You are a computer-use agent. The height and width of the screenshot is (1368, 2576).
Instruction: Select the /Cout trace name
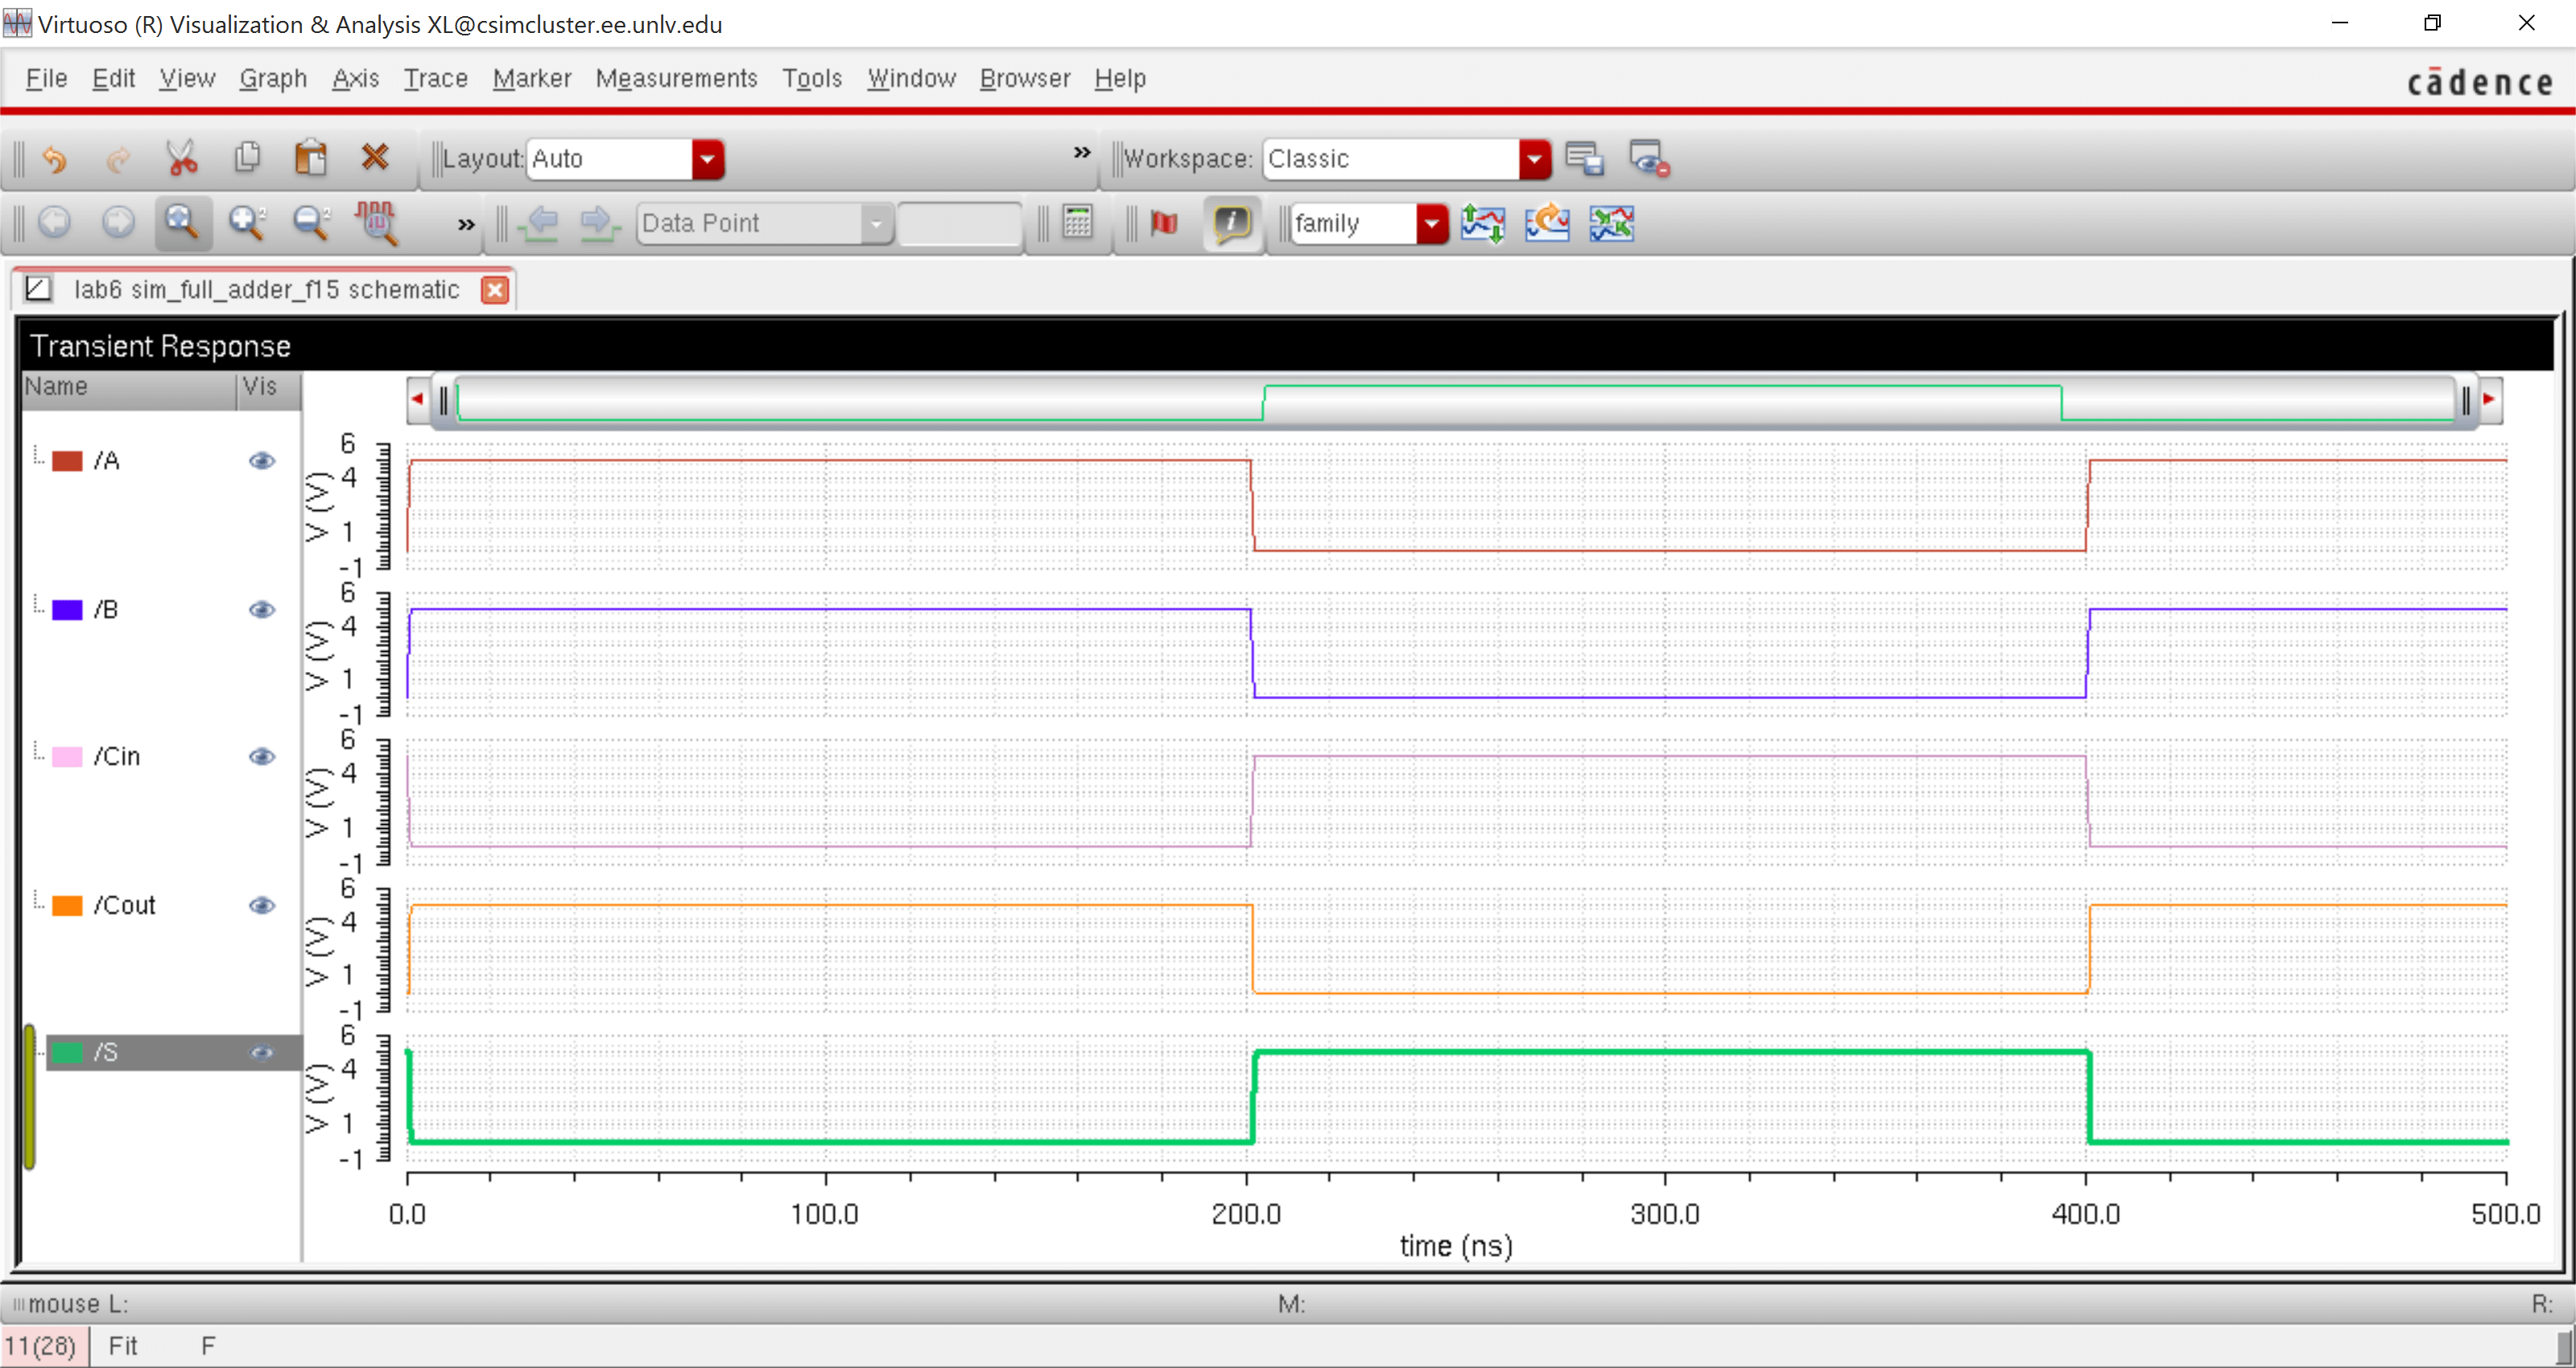[125, 906]
